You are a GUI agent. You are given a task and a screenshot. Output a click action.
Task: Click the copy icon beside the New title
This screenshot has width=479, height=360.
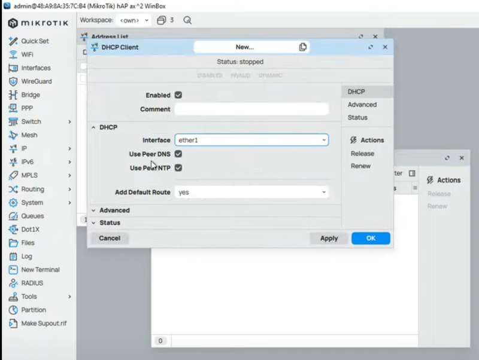click(x=302, y=47)
